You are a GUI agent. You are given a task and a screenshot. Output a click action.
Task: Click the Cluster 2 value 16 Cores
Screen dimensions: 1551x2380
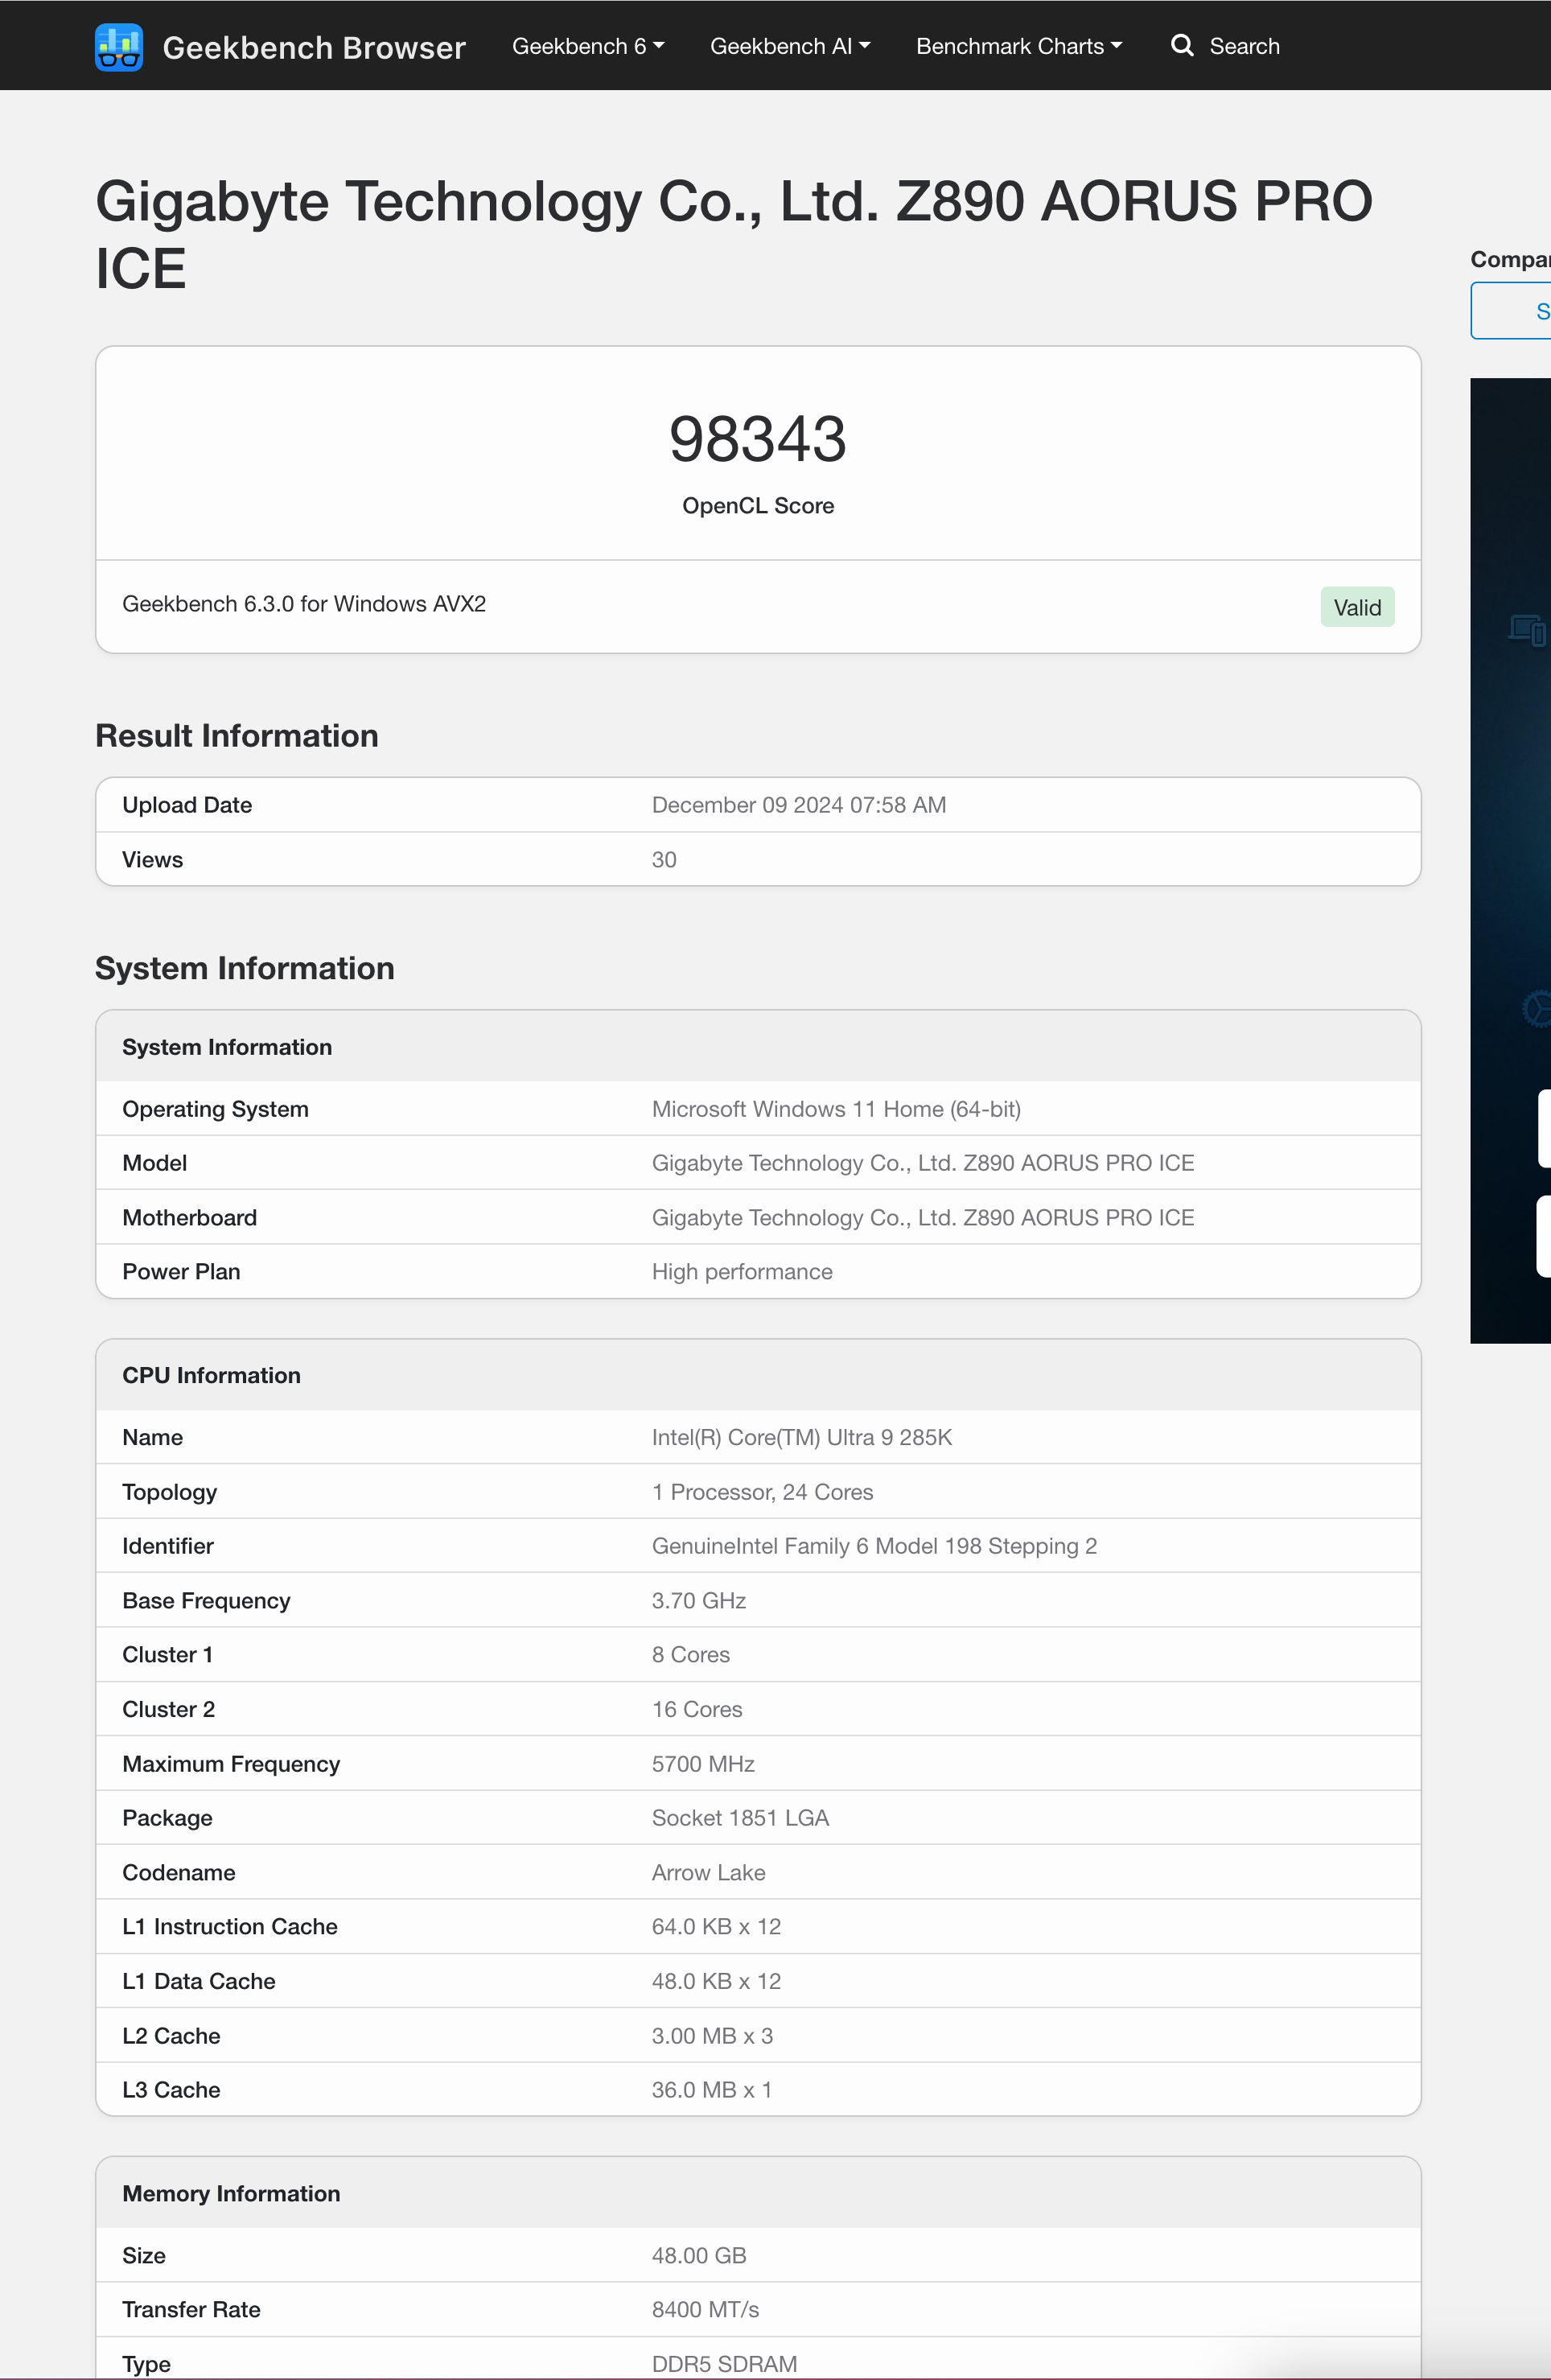pos(697,1710)
